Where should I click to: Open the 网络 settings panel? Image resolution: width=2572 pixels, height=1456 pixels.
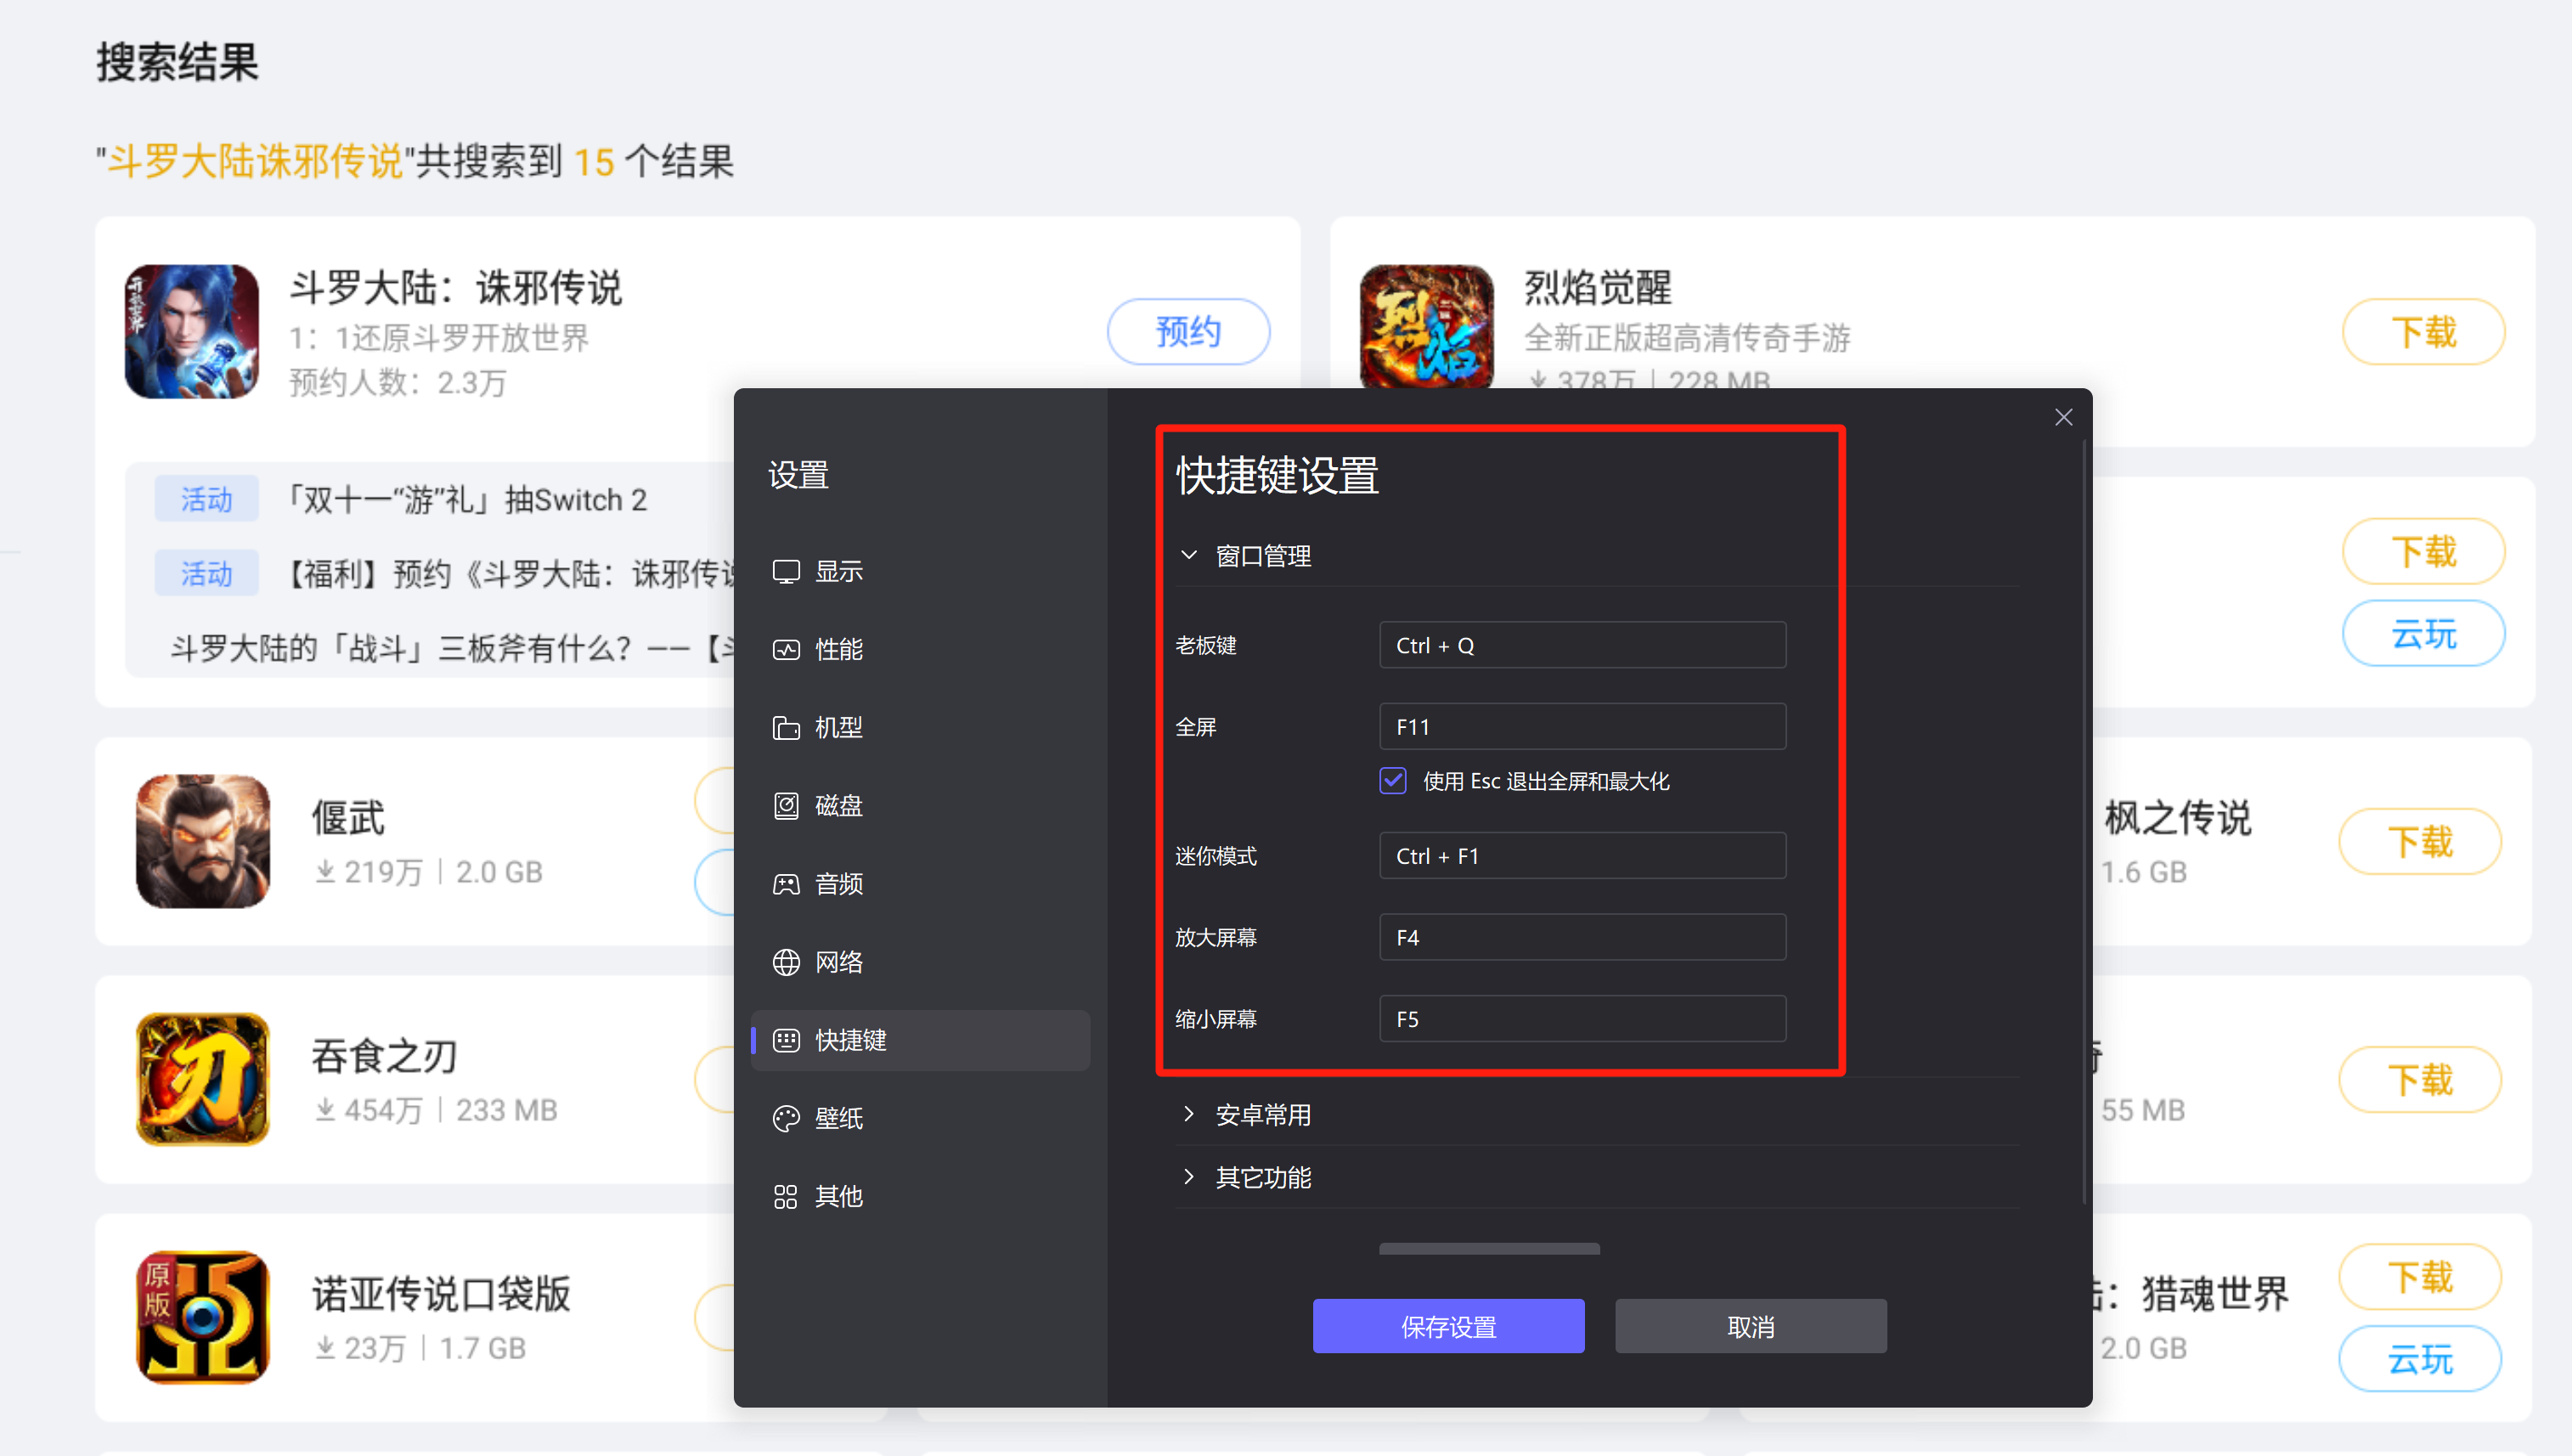pos(838,961)
